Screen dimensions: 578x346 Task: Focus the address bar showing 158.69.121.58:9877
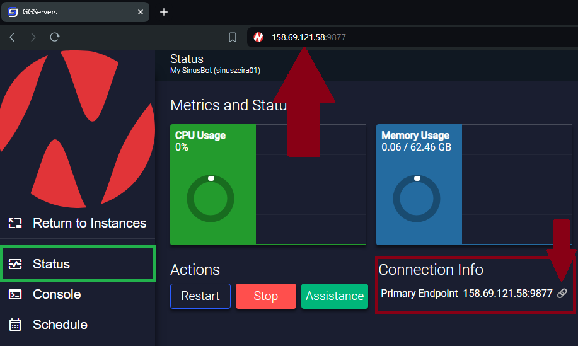click(x=378, y=38)
